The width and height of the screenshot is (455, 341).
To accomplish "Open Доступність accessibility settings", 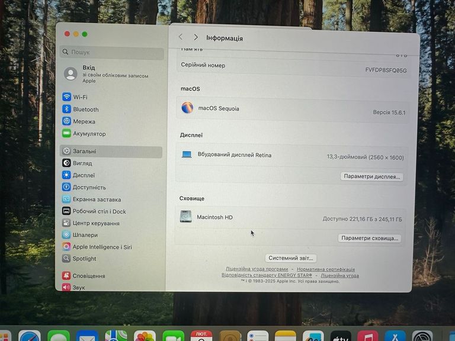I will [84, 187].
